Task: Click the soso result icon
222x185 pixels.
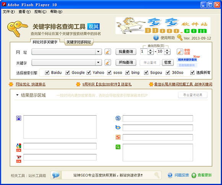Action: [118, 118]
